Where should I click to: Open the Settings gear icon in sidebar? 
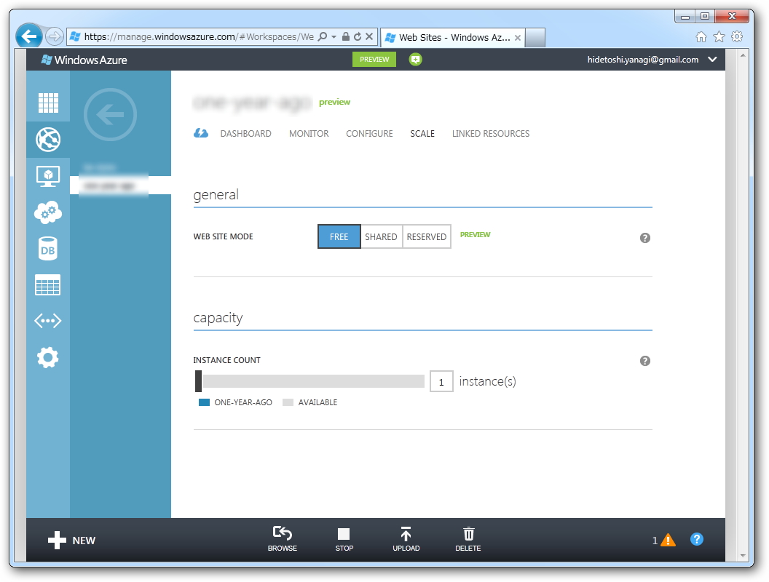[48, 358]
